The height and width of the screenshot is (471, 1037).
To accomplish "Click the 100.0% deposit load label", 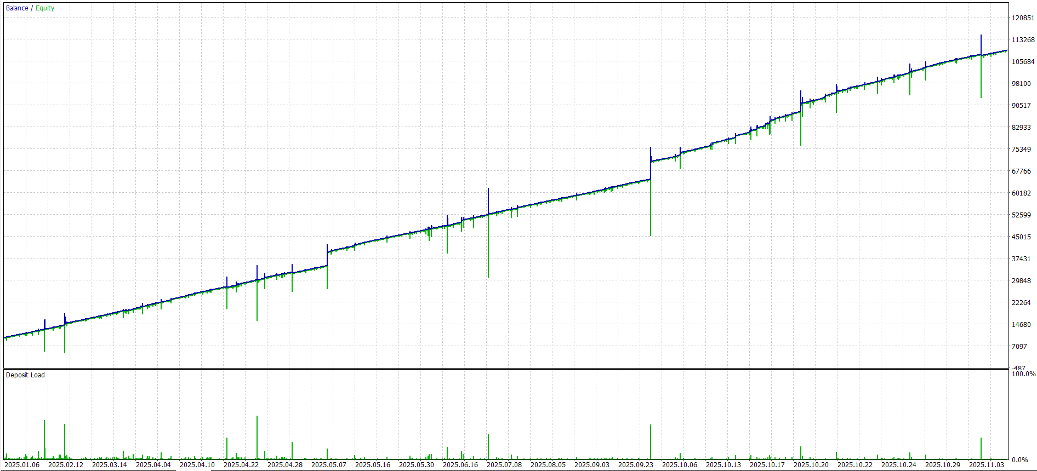I will 1024,374.
